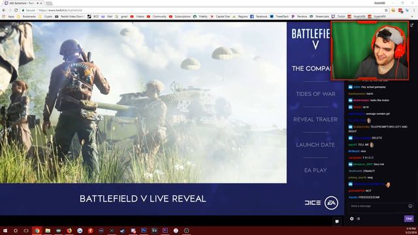The image size is (418, 235).
Task: Open the Twitch bookmark
Action: 338,16
